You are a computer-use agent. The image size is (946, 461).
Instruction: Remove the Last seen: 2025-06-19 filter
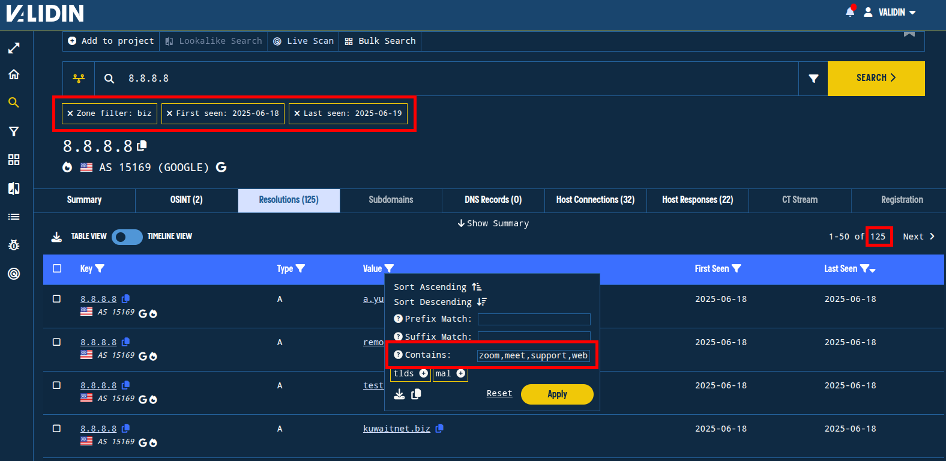click(297, 113)
